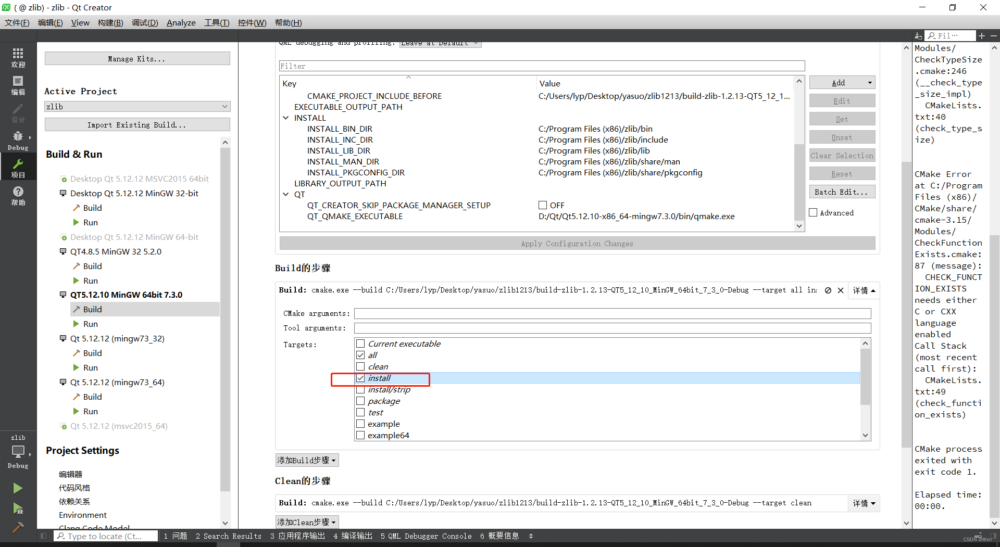Open the Debug mode in left sidebar
The width and height of the screenshot is (1000, 547).
coord(18,141)
